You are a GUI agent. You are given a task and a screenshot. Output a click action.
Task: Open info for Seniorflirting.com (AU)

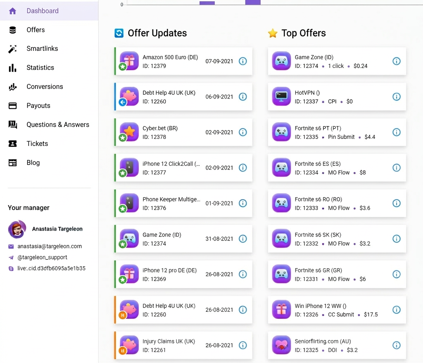point(396,345)
